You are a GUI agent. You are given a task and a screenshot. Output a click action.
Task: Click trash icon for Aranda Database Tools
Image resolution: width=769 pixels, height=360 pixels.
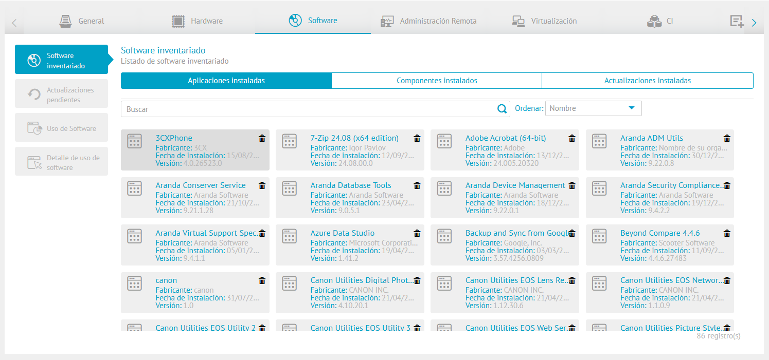coord(417,185)
